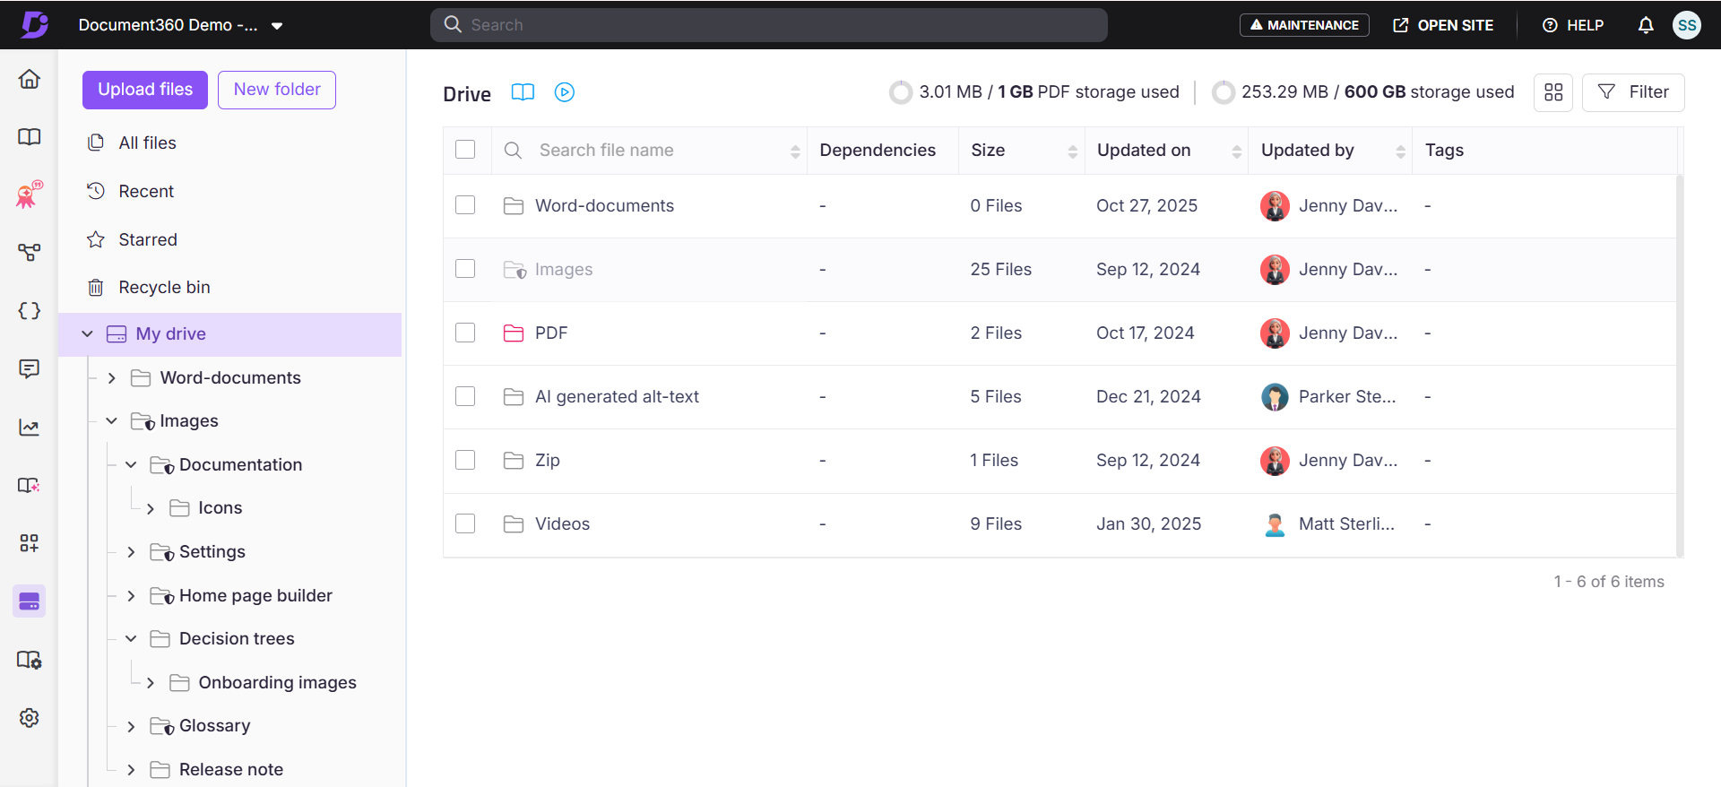Viewport: 1721px width, 787px height.
Task: Click Matt Sterli avatar in Videos row
Action: click(x=1275, y=524)
